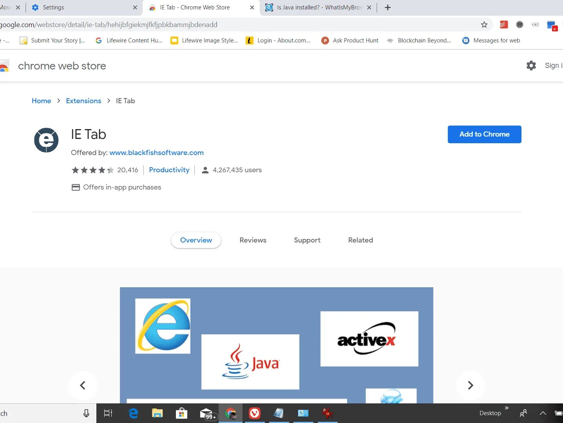Close the IE Tab Chrome Web Store tab
This screenshot has width=563, height=423.
(252, 7)
